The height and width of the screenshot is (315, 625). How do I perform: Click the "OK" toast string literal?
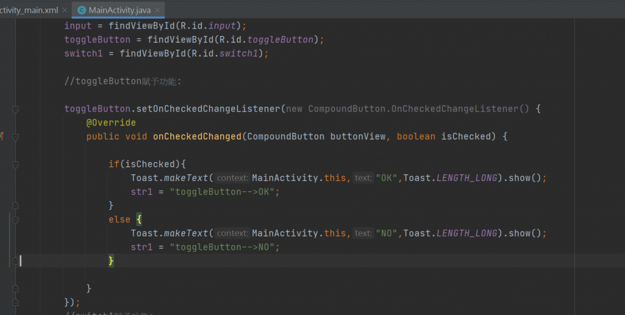[386, 178]
